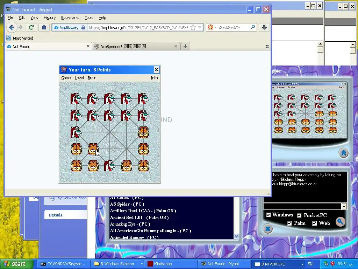This screenshot has width=358, height=269.
Task: Open the Brain menu in game window
Action: [92, 78]
